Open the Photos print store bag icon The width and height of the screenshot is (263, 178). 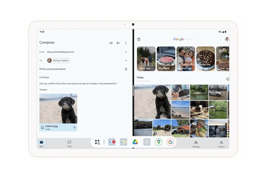139,39
